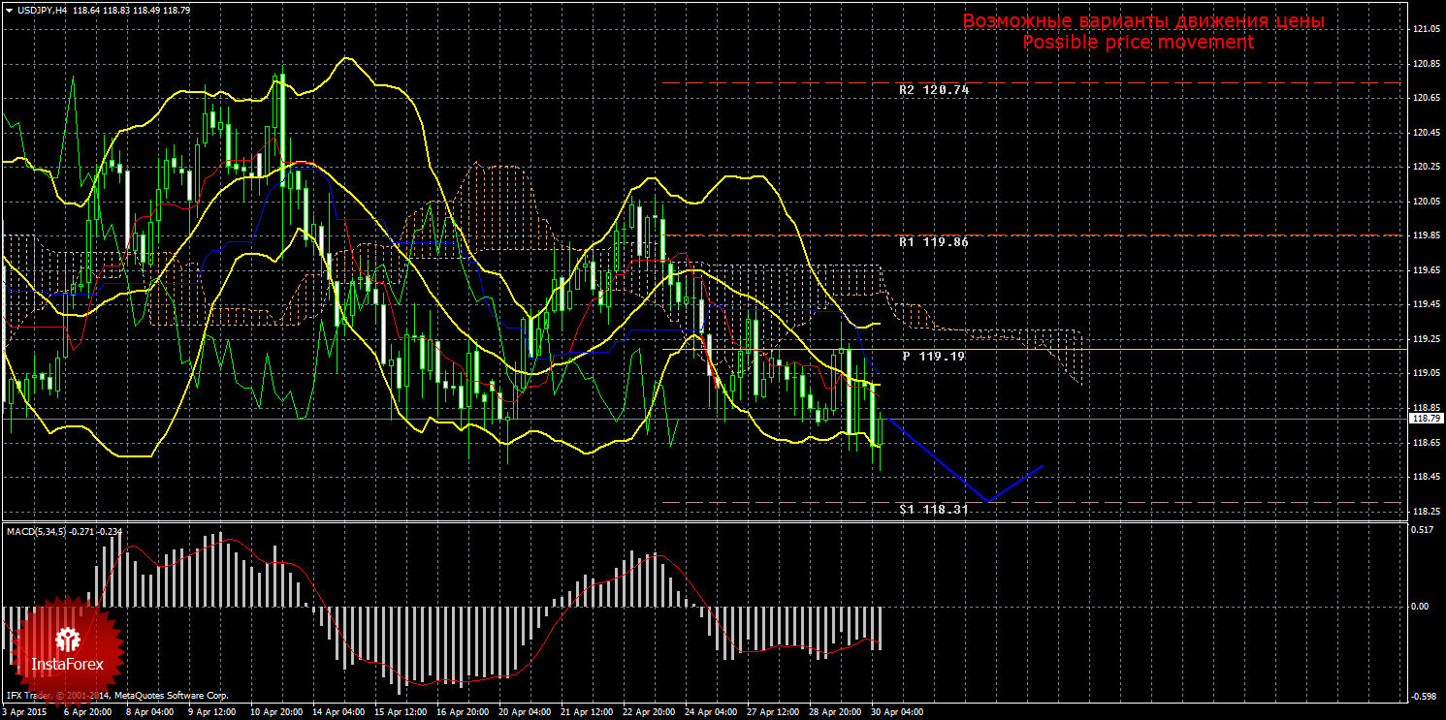Expand the arrow beside USDJPY,H4 title
Viewport: 1446px width, 720px height.
9,11
